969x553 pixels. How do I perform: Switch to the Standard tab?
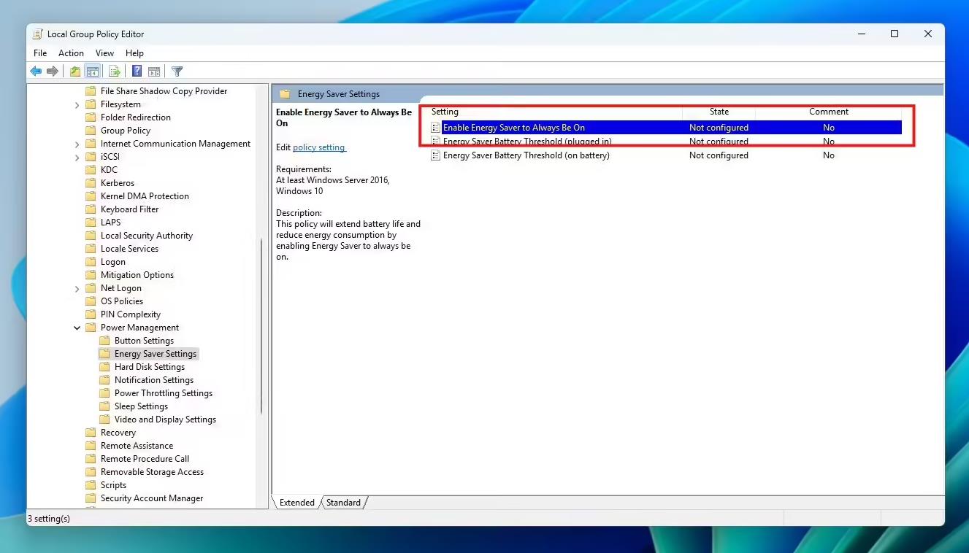343,503
